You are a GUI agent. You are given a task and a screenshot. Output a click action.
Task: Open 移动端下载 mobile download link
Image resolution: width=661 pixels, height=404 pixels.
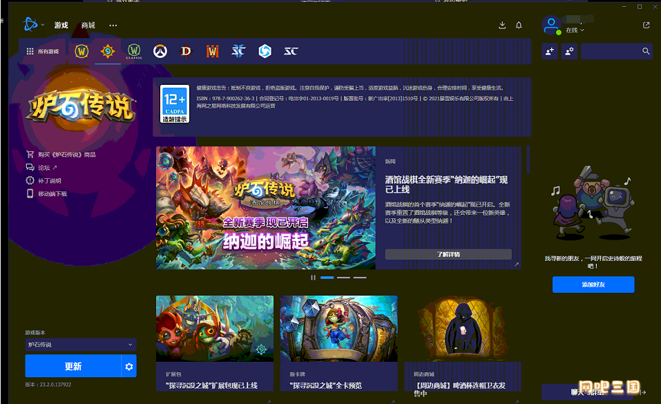(x=52, y=194)
